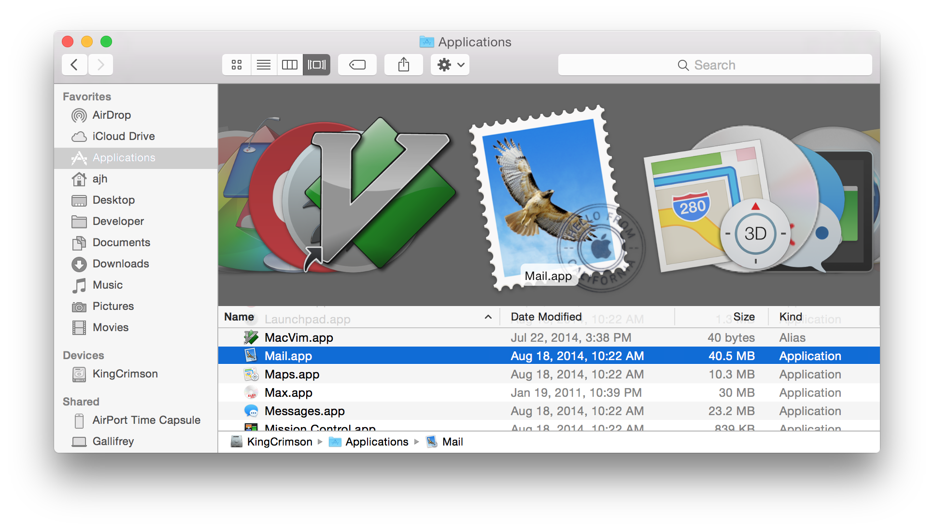Select the Max.app row
This screenshot has width=934, height=530.
pos(549,392)
